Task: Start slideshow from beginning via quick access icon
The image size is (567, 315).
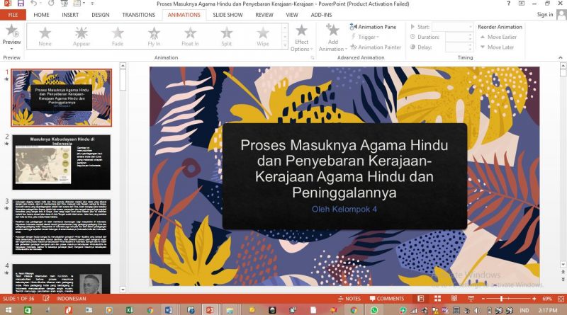Action: (64, 4)
